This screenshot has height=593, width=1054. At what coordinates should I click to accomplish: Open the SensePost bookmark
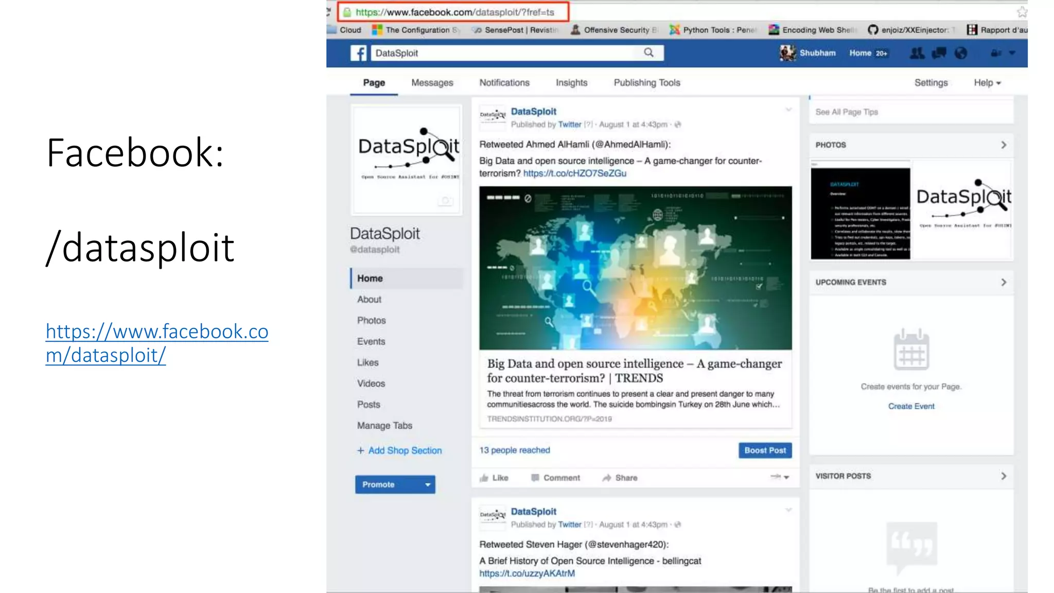515,30
